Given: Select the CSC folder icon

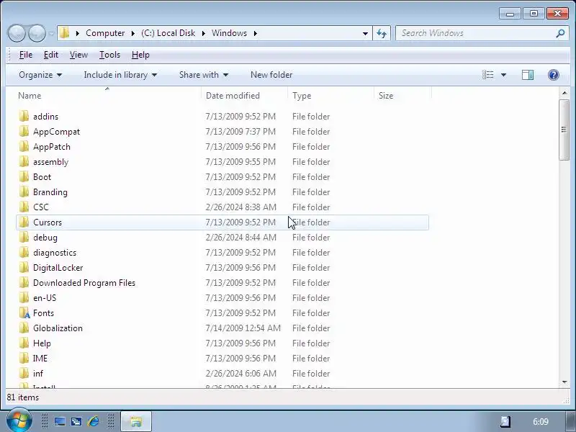Looking at the screenshot, I should click(x=24, y=207).
